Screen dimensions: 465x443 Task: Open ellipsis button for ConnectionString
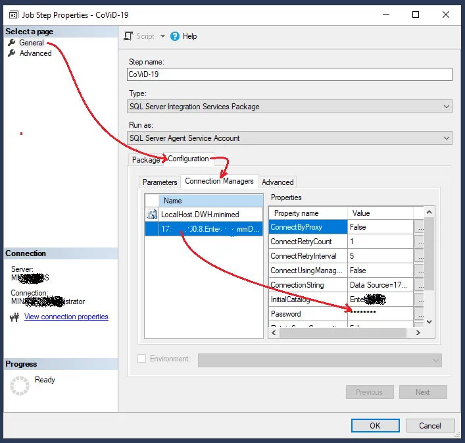coord(419,285)
